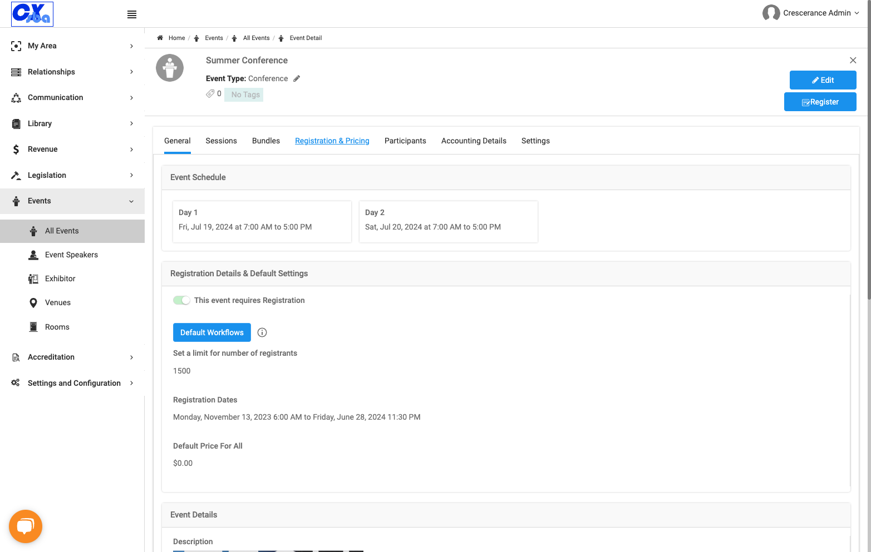Go to Home breadcrumb link
This screenshot has height=552, width=871.
[x=176, y=38]
